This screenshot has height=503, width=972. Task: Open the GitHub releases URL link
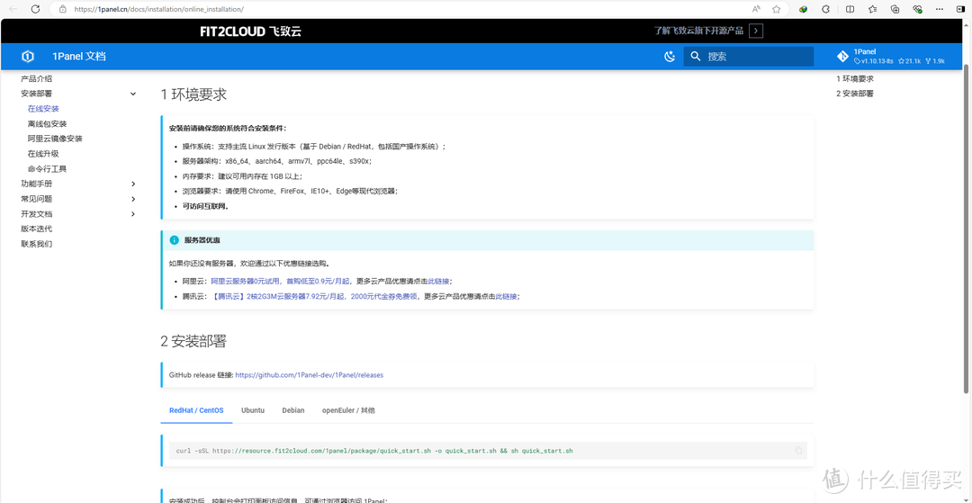click(310, 374)
